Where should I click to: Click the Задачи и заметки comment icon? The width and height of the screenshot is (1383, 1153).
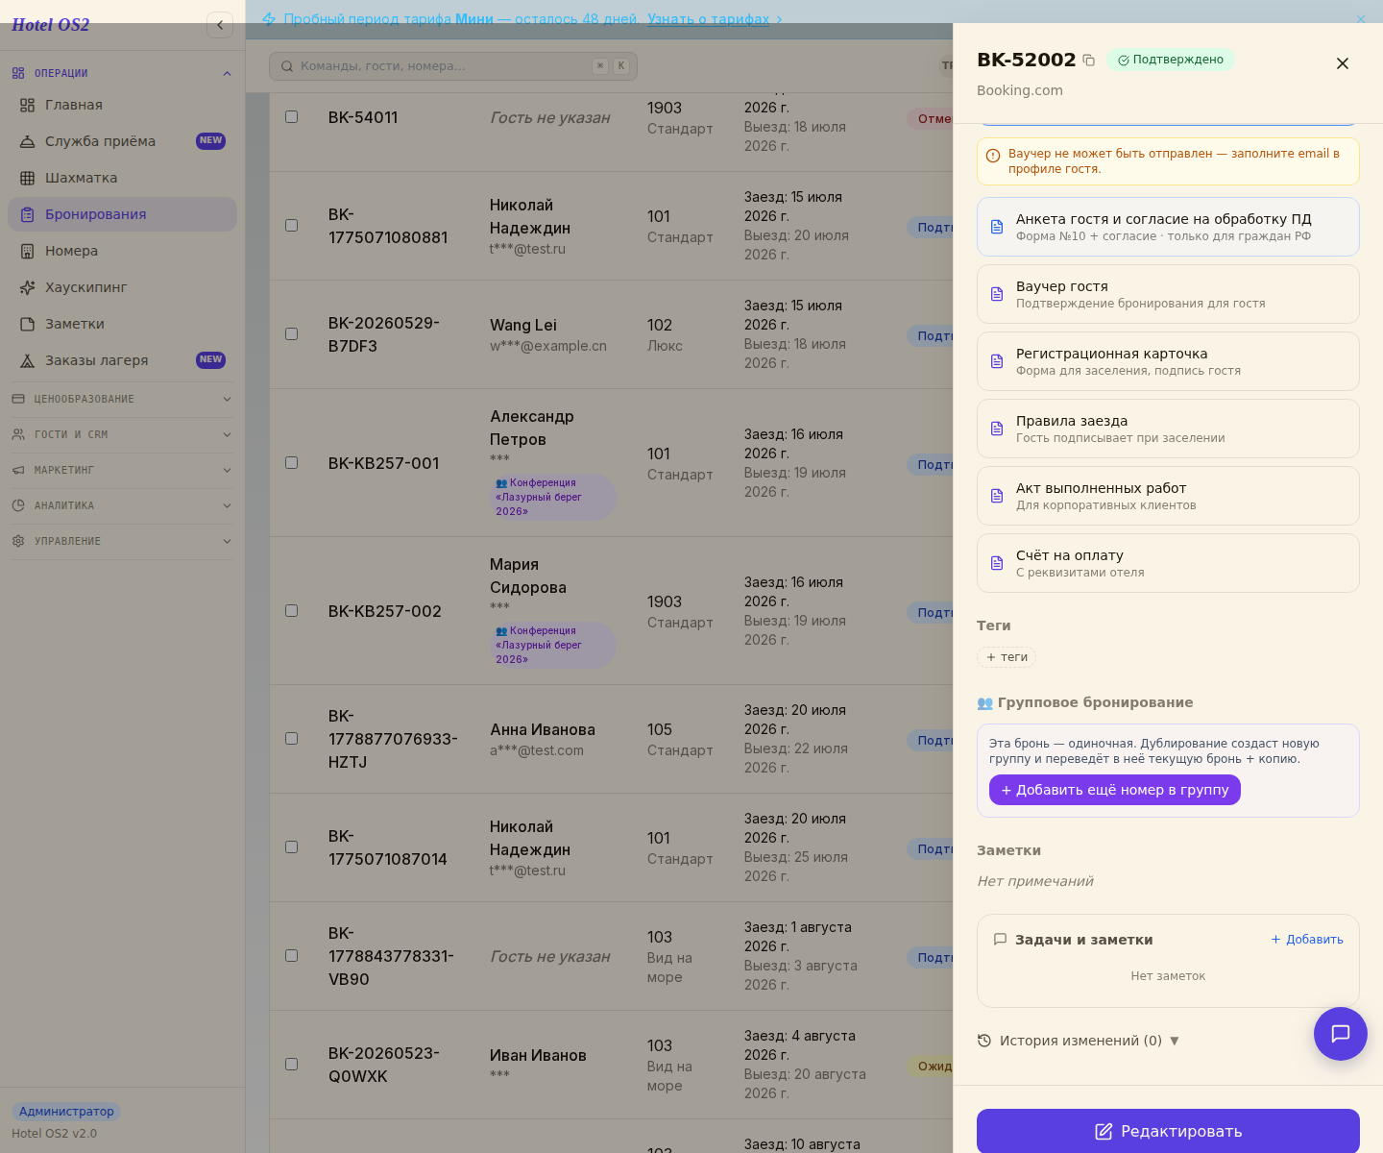(x=1000, y=940)
